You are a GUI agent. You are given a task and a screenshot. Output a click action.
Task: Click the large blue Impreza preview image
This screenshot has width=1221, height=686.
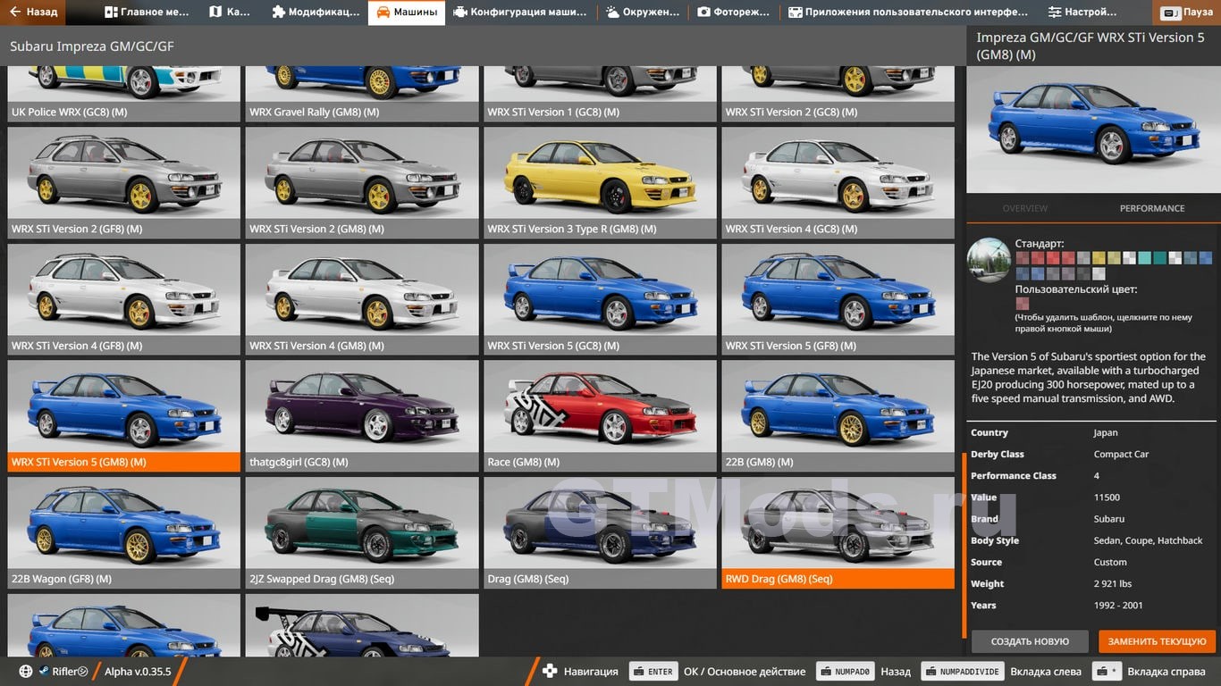click(1092, 130)
